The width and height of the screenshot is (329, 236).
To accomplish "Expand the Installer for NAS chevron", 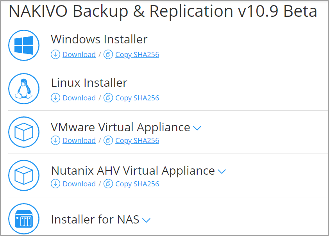I will [146, 220].
